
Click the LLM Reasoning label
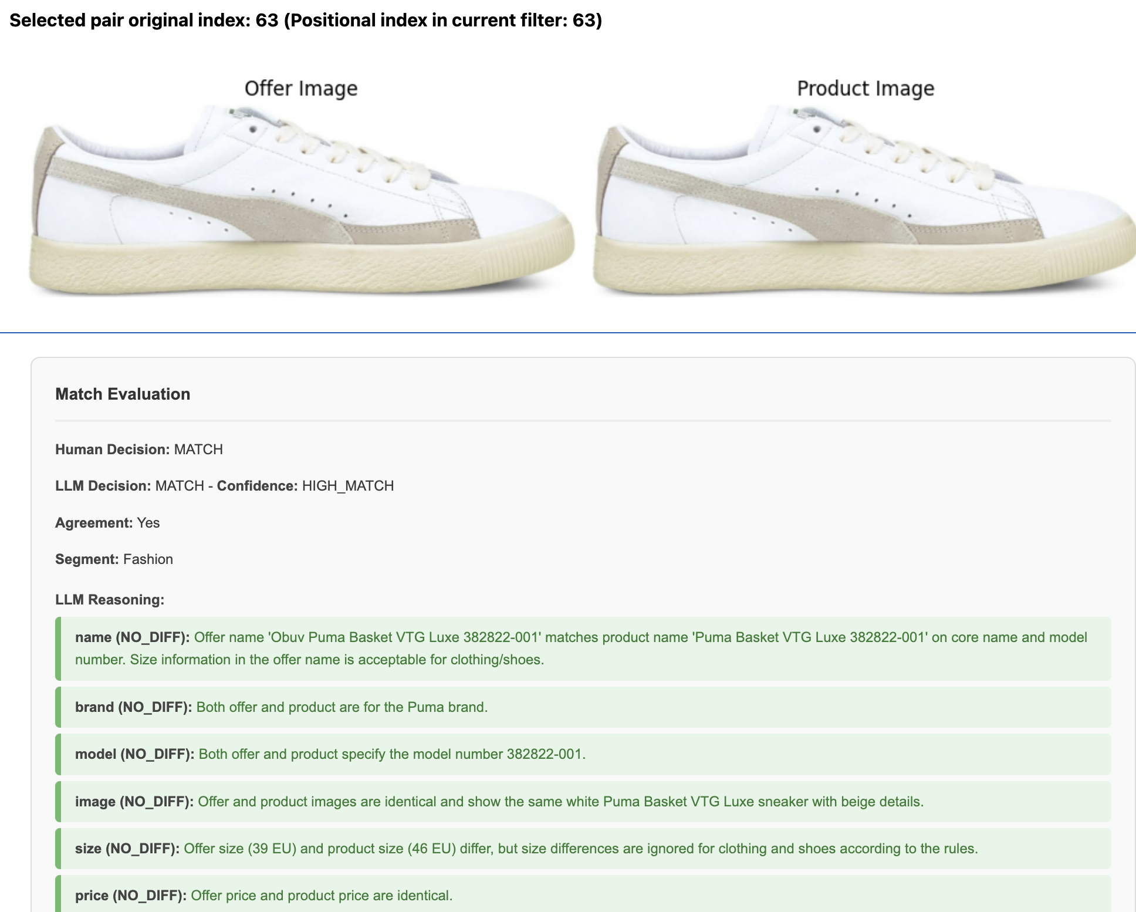click(110, 600)
